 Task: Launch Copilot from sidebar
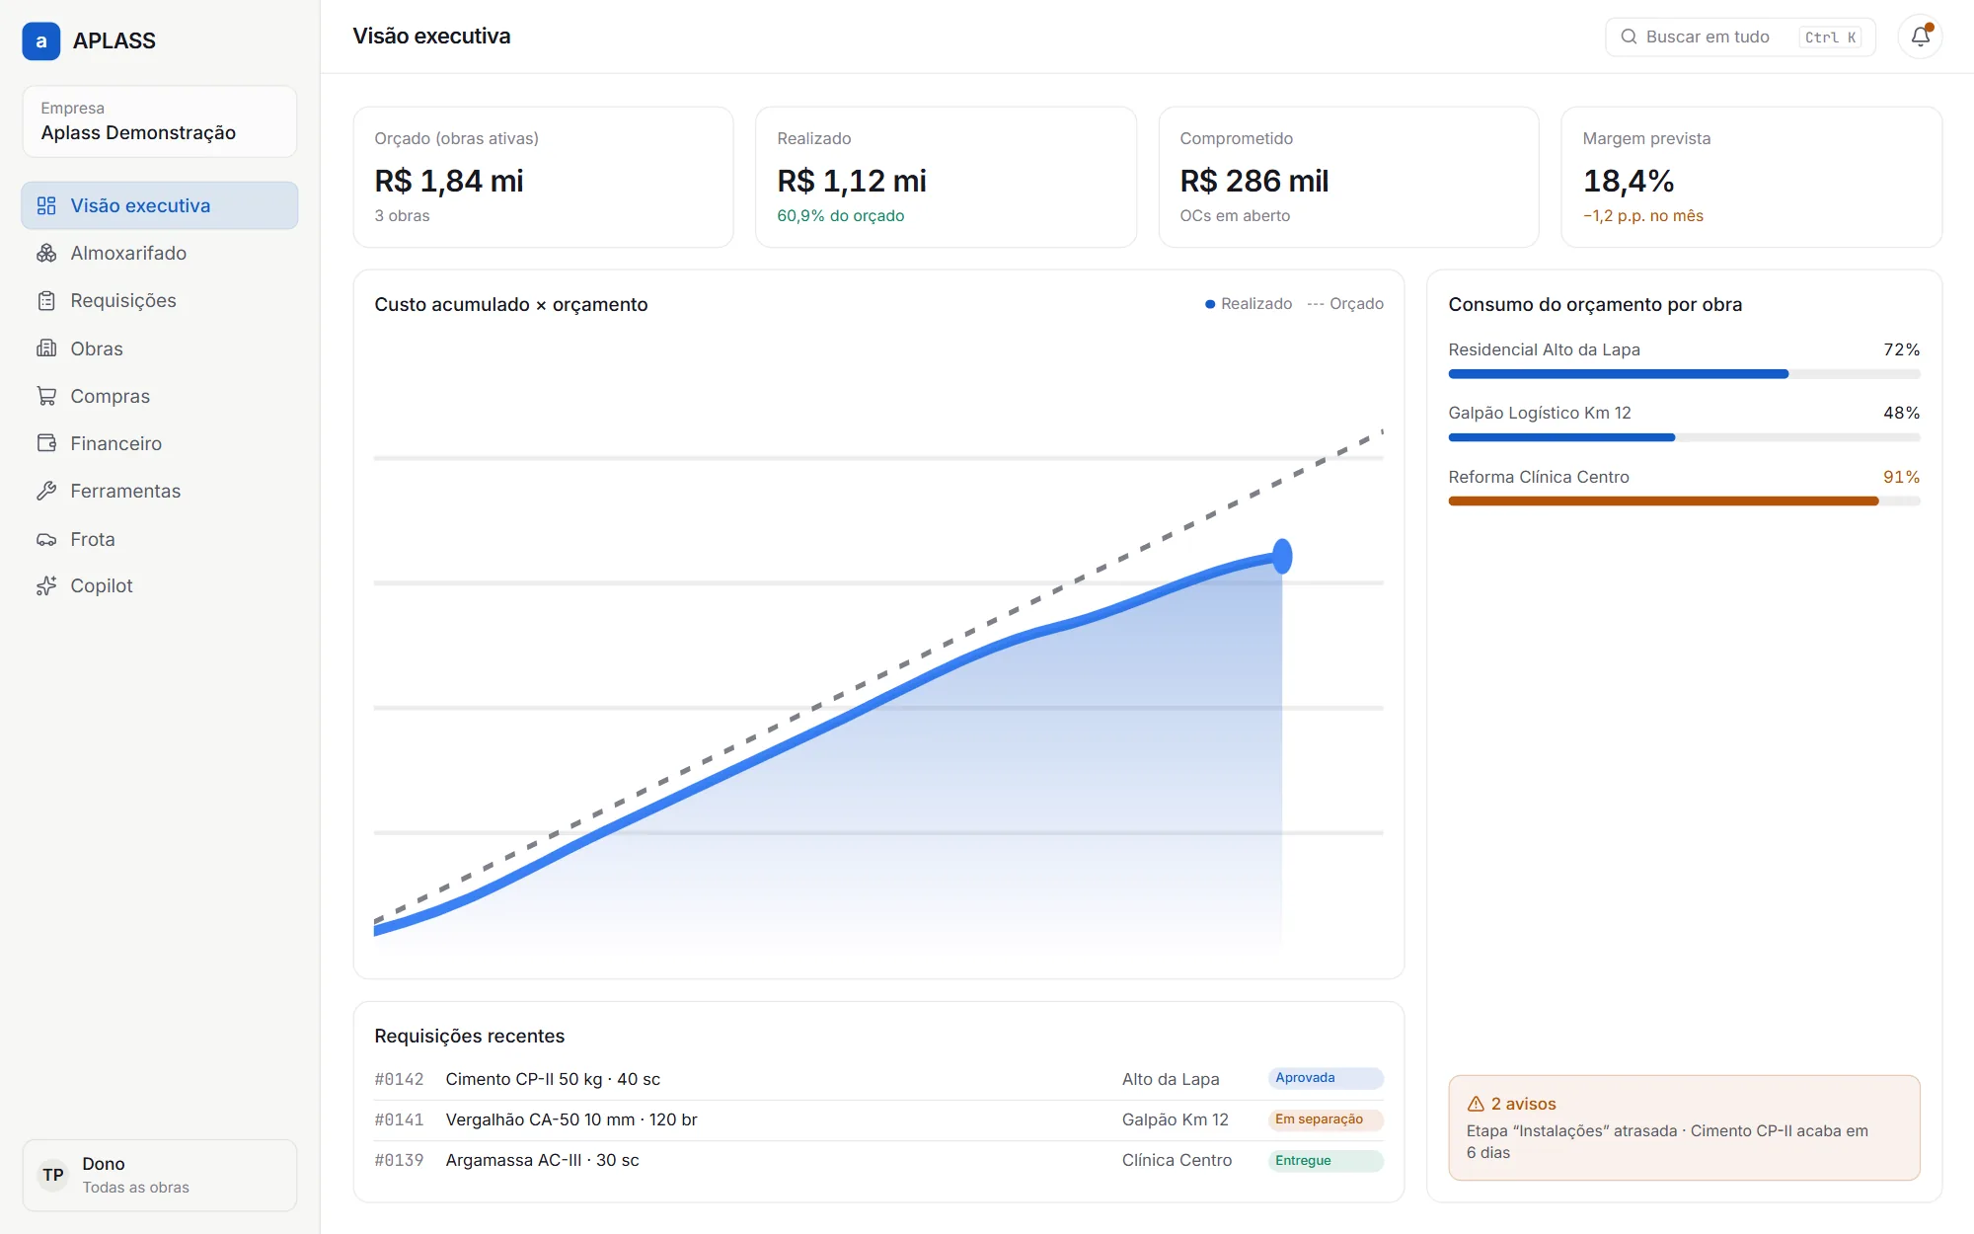pos(160,585)
